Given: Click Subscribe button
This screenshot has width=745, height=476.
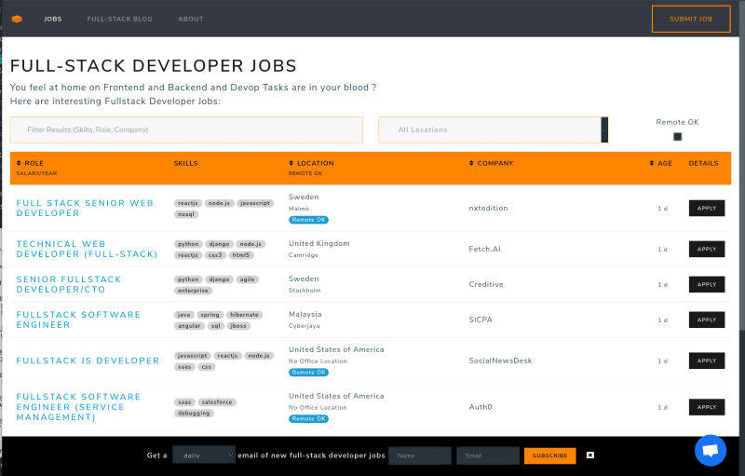Looking at the screenshot, I should click(x=549, y=456).
